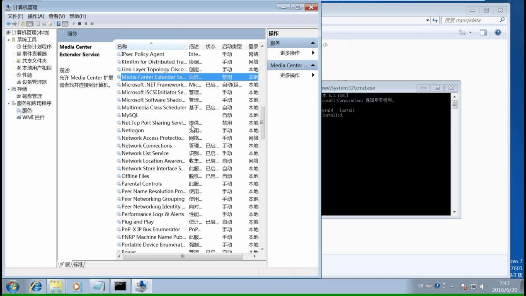Open the cmd.exe window from the taskbar

120,286
